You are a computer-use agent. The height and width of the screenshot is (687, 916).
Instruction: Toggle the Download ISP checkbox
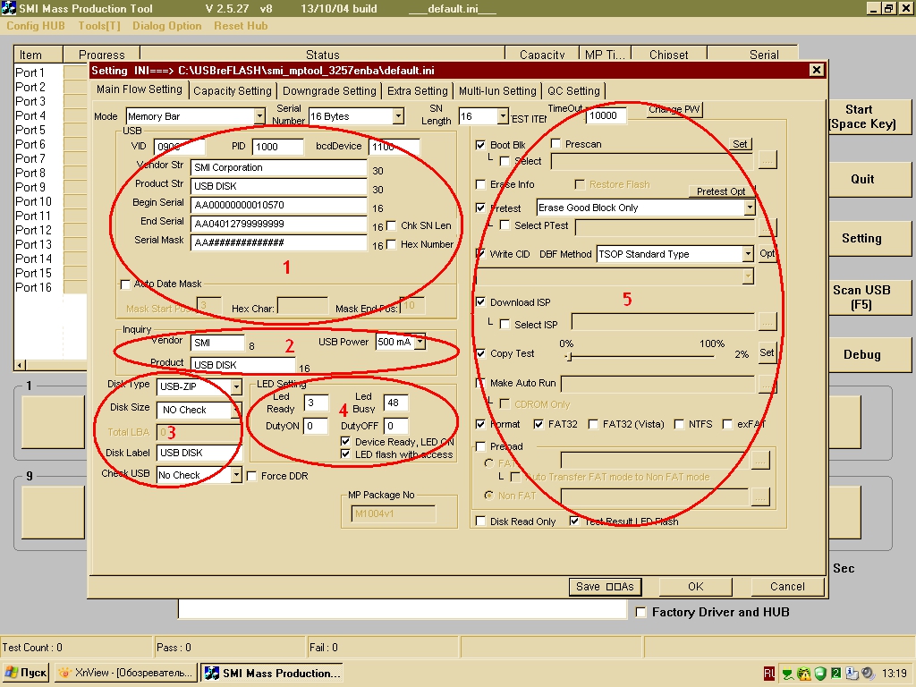coord(480,301)
